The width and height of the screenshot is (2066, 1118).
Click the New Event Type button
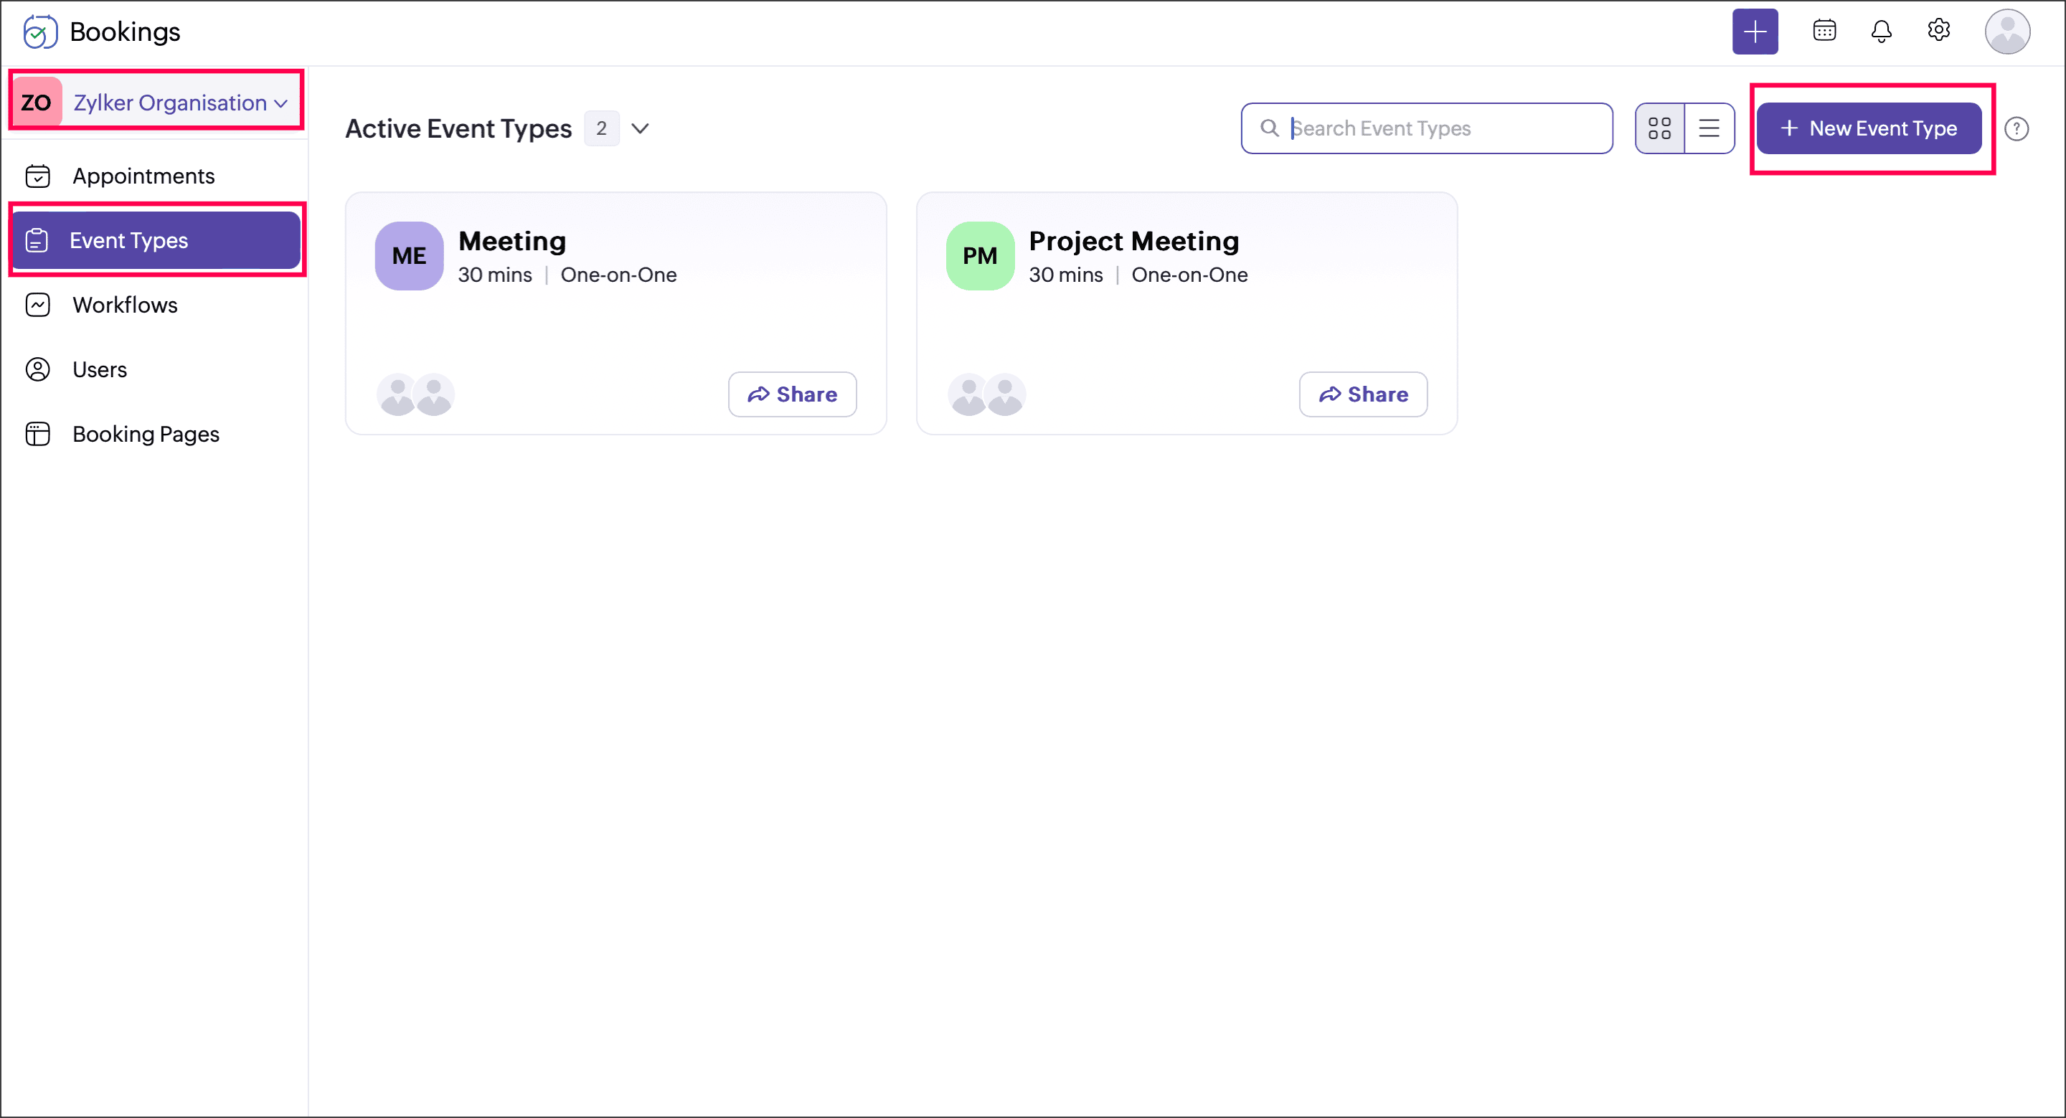tap(1868, 128)
